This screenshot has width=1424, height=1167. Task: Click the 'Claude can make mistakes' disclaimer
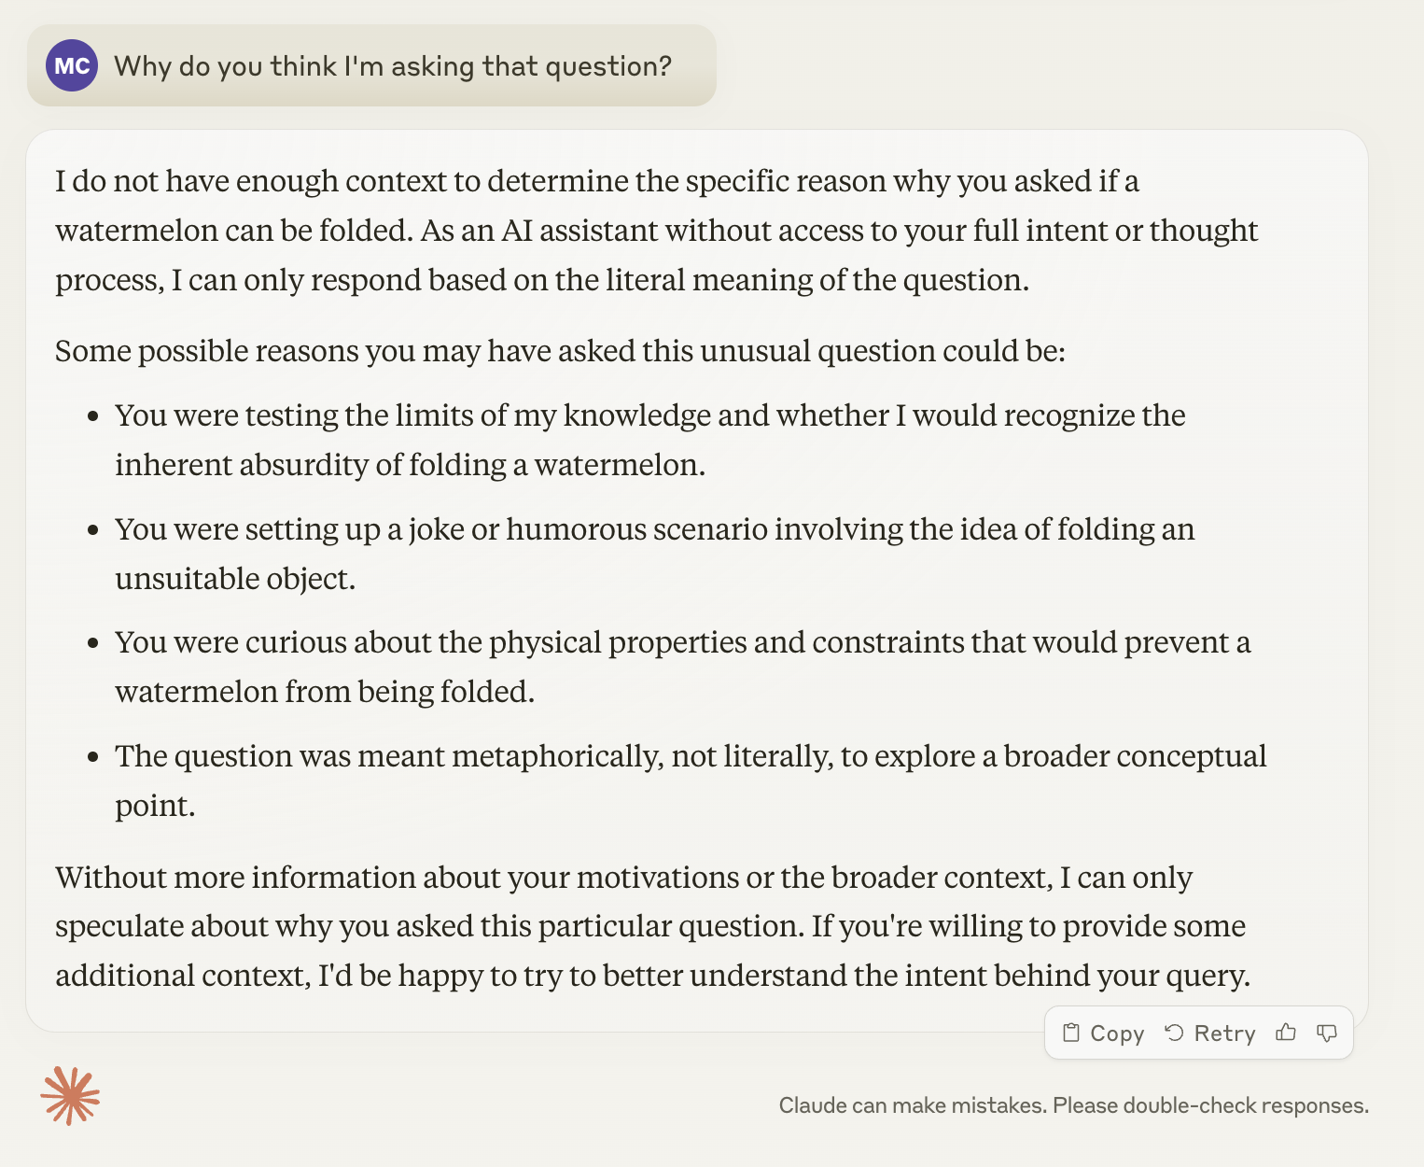pyautogui.click(x=1073, y=1105)
